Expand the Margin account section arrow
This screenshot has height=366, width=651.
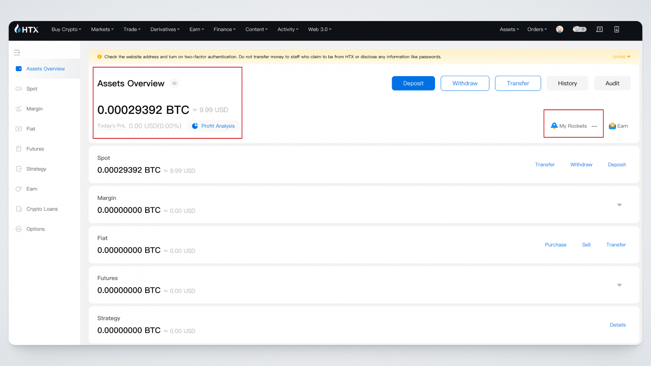pyautogui.click(x=619, y=205)
